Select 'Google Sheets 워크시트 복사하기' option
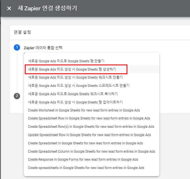This screenshot has width=190, height=179. pyautogui.click(x=91, y=94)
